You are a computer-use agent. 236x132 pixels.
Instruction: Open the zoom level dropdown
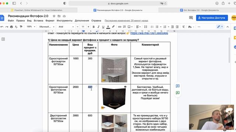click(31, 27)
